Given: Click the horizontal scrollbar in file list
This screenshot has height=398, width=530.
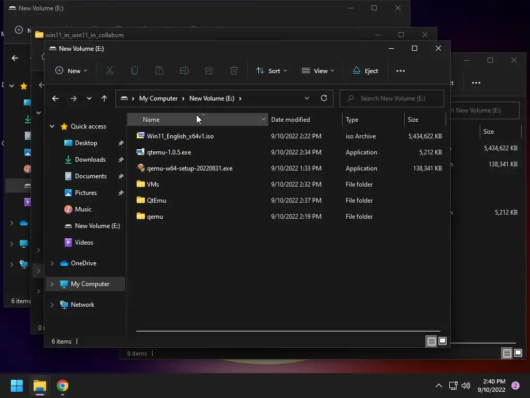Looking at the screenshot, I should click(288, 331).
